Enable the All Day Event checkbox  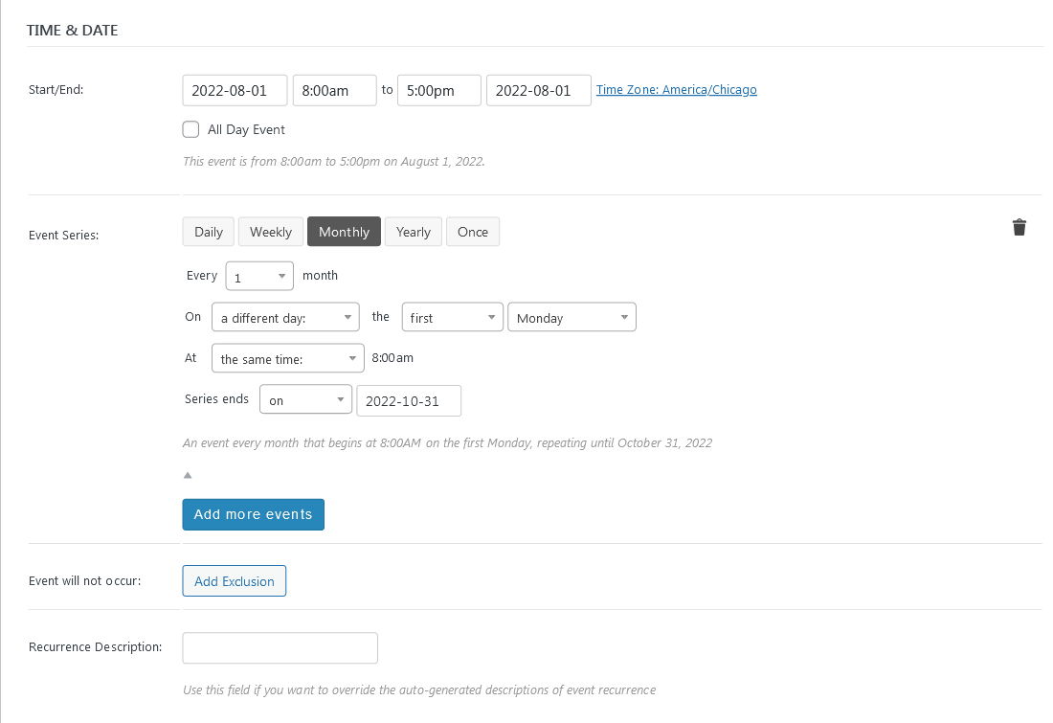point(191,129)
